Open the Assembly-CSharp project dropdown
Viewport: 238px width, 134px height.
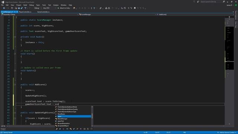[40, 15]
